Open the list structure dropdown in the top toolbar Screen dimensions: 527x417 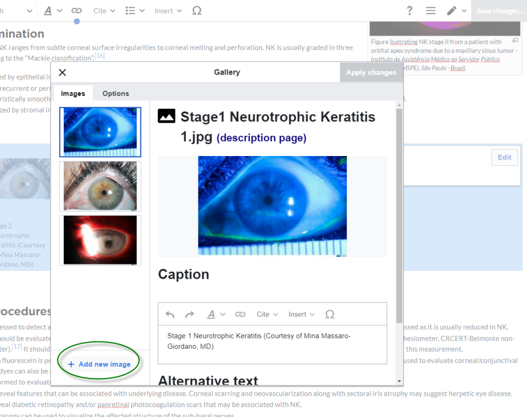[135, 11]
